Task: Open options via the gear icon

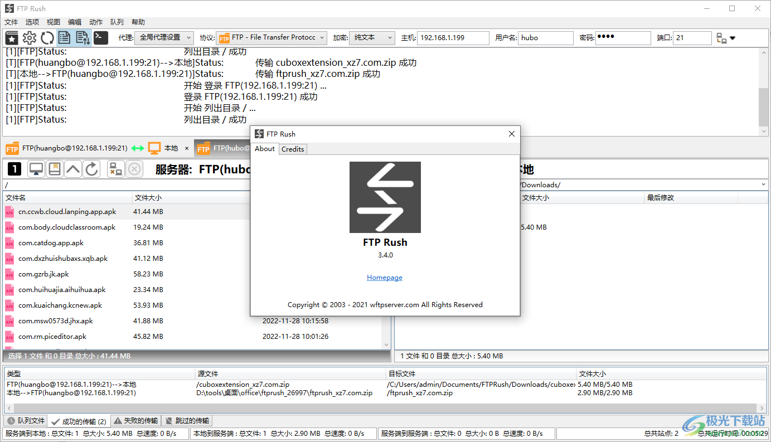Action: tap(30, 38)
